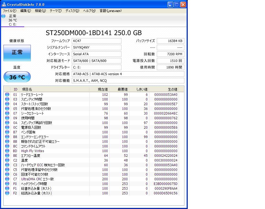Click status icon of row B8 エンドツーエンドエラー

pos(7,137)
